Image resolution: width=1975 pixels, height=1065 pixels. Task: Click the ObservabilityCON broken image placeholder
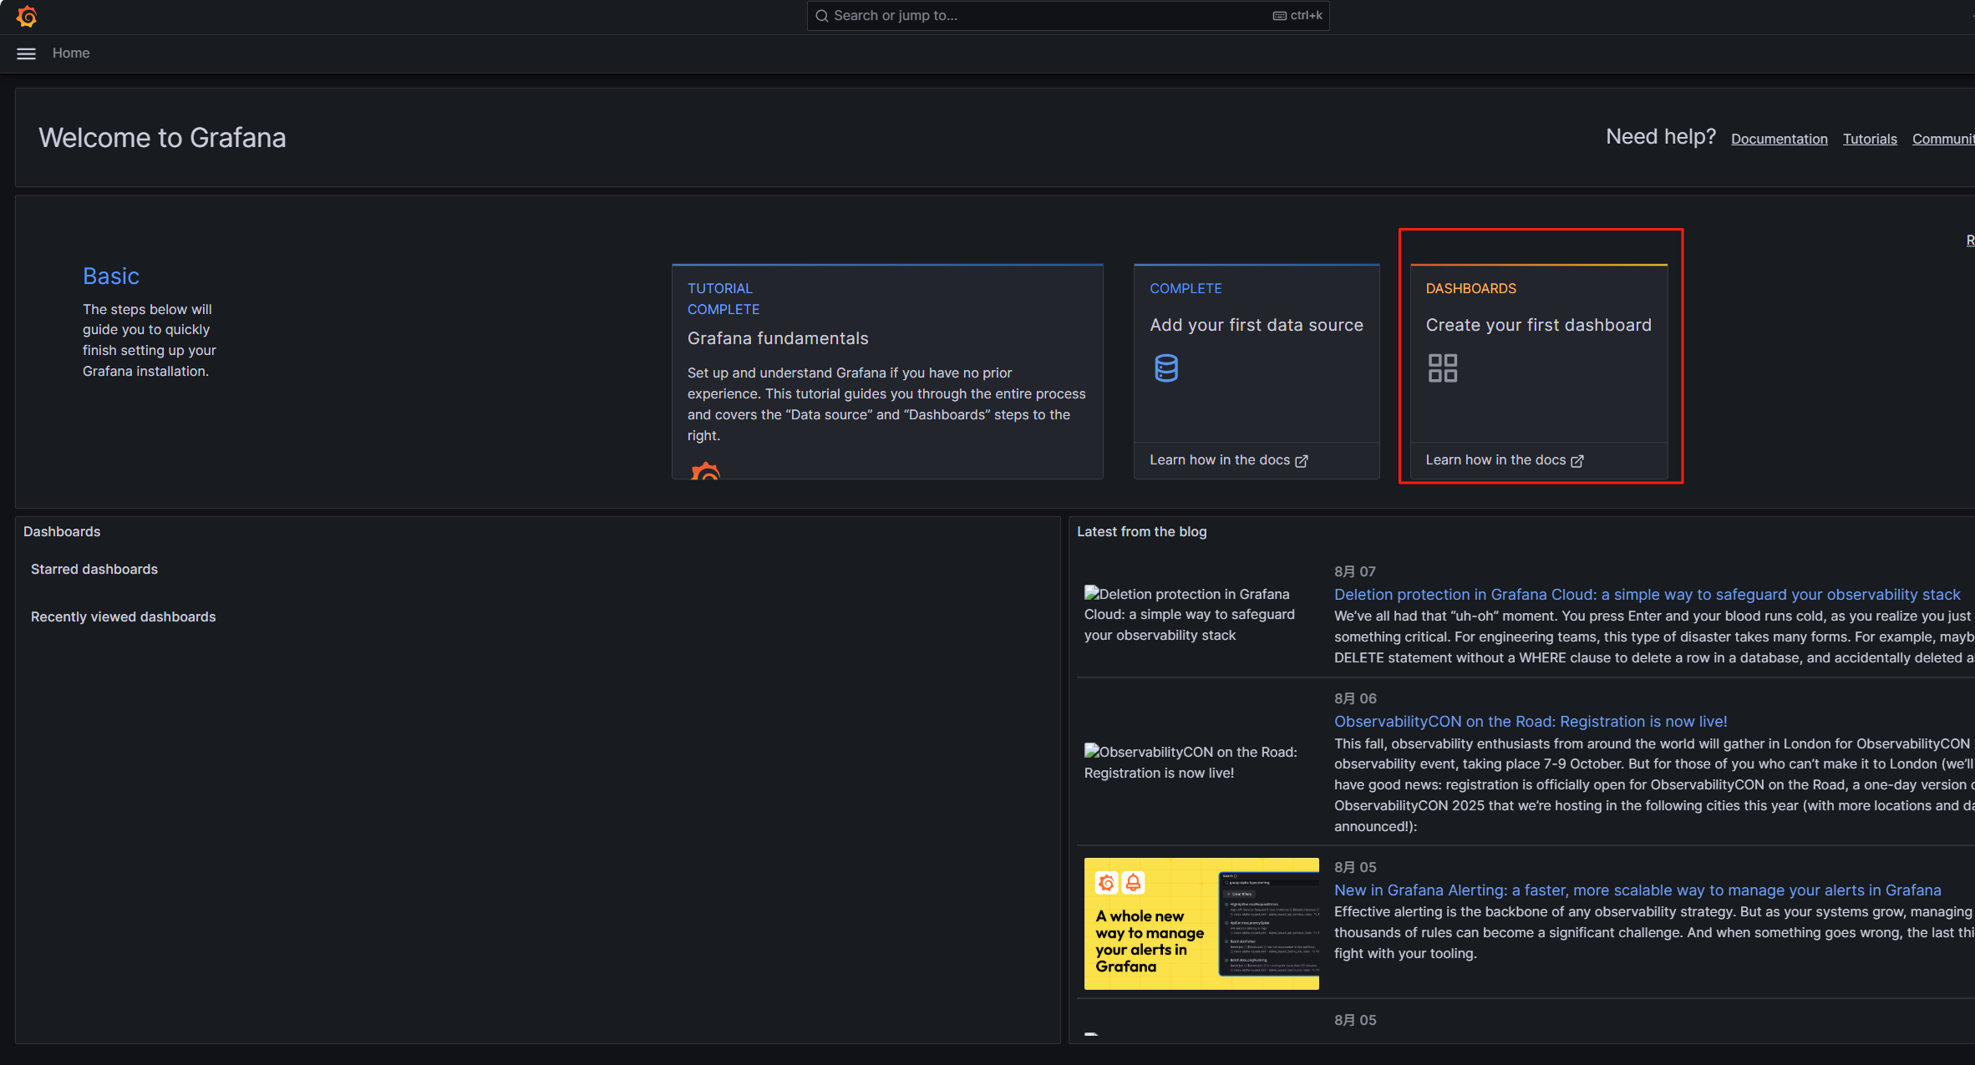point(1191,763)
